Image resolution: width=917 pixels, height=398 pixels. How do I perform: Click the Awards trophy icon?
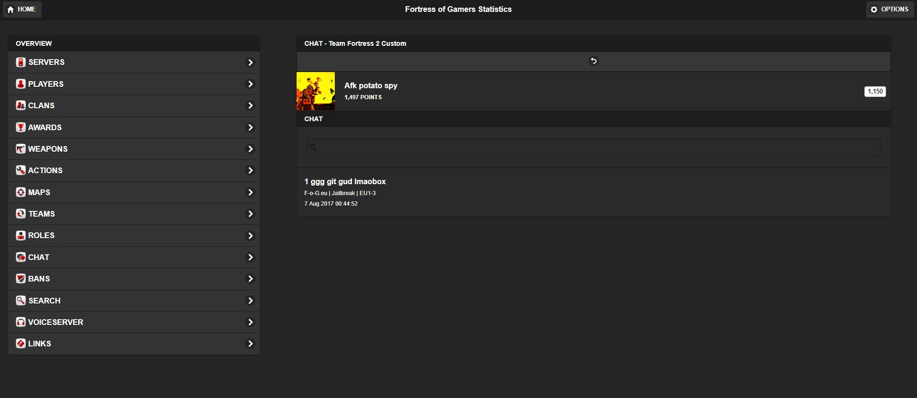point(21,127)
